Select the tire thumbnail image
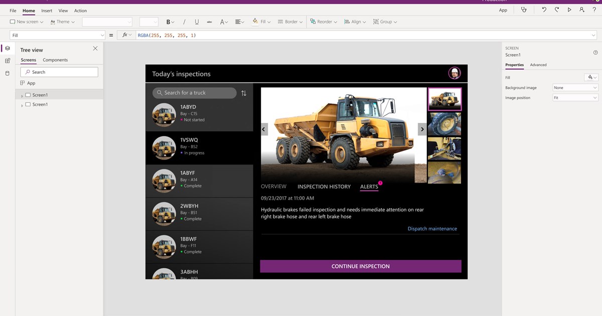Viewport: 602px width, 316px height. (444, 124)
